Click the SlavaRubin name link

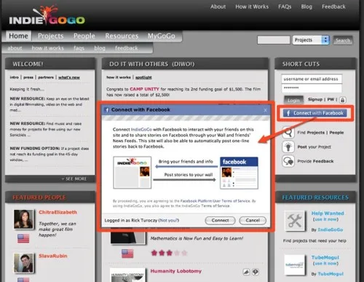pyautogui.click(x=53, y=256)
